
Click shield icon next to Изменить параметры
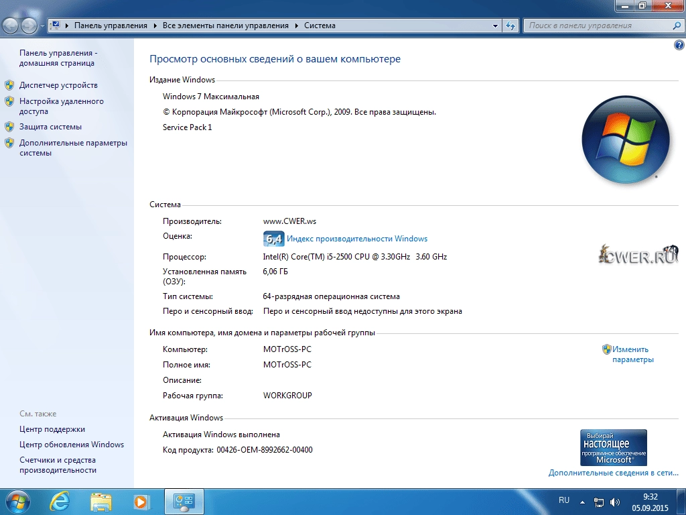tap(606, 349)
